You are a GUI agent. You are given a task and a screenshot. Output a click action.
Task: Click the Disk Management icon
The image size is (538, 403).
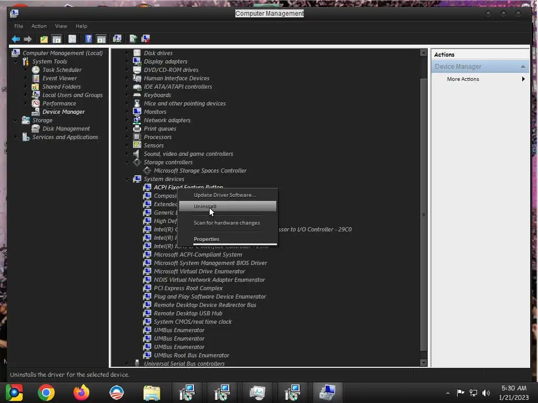pos(36,129)
